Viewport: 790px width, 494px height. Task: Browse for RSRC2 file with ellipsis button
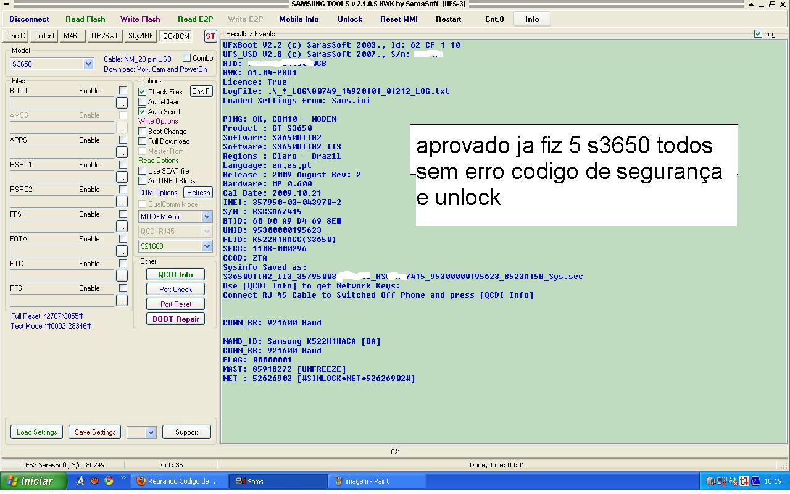click(x=122, y=201)
